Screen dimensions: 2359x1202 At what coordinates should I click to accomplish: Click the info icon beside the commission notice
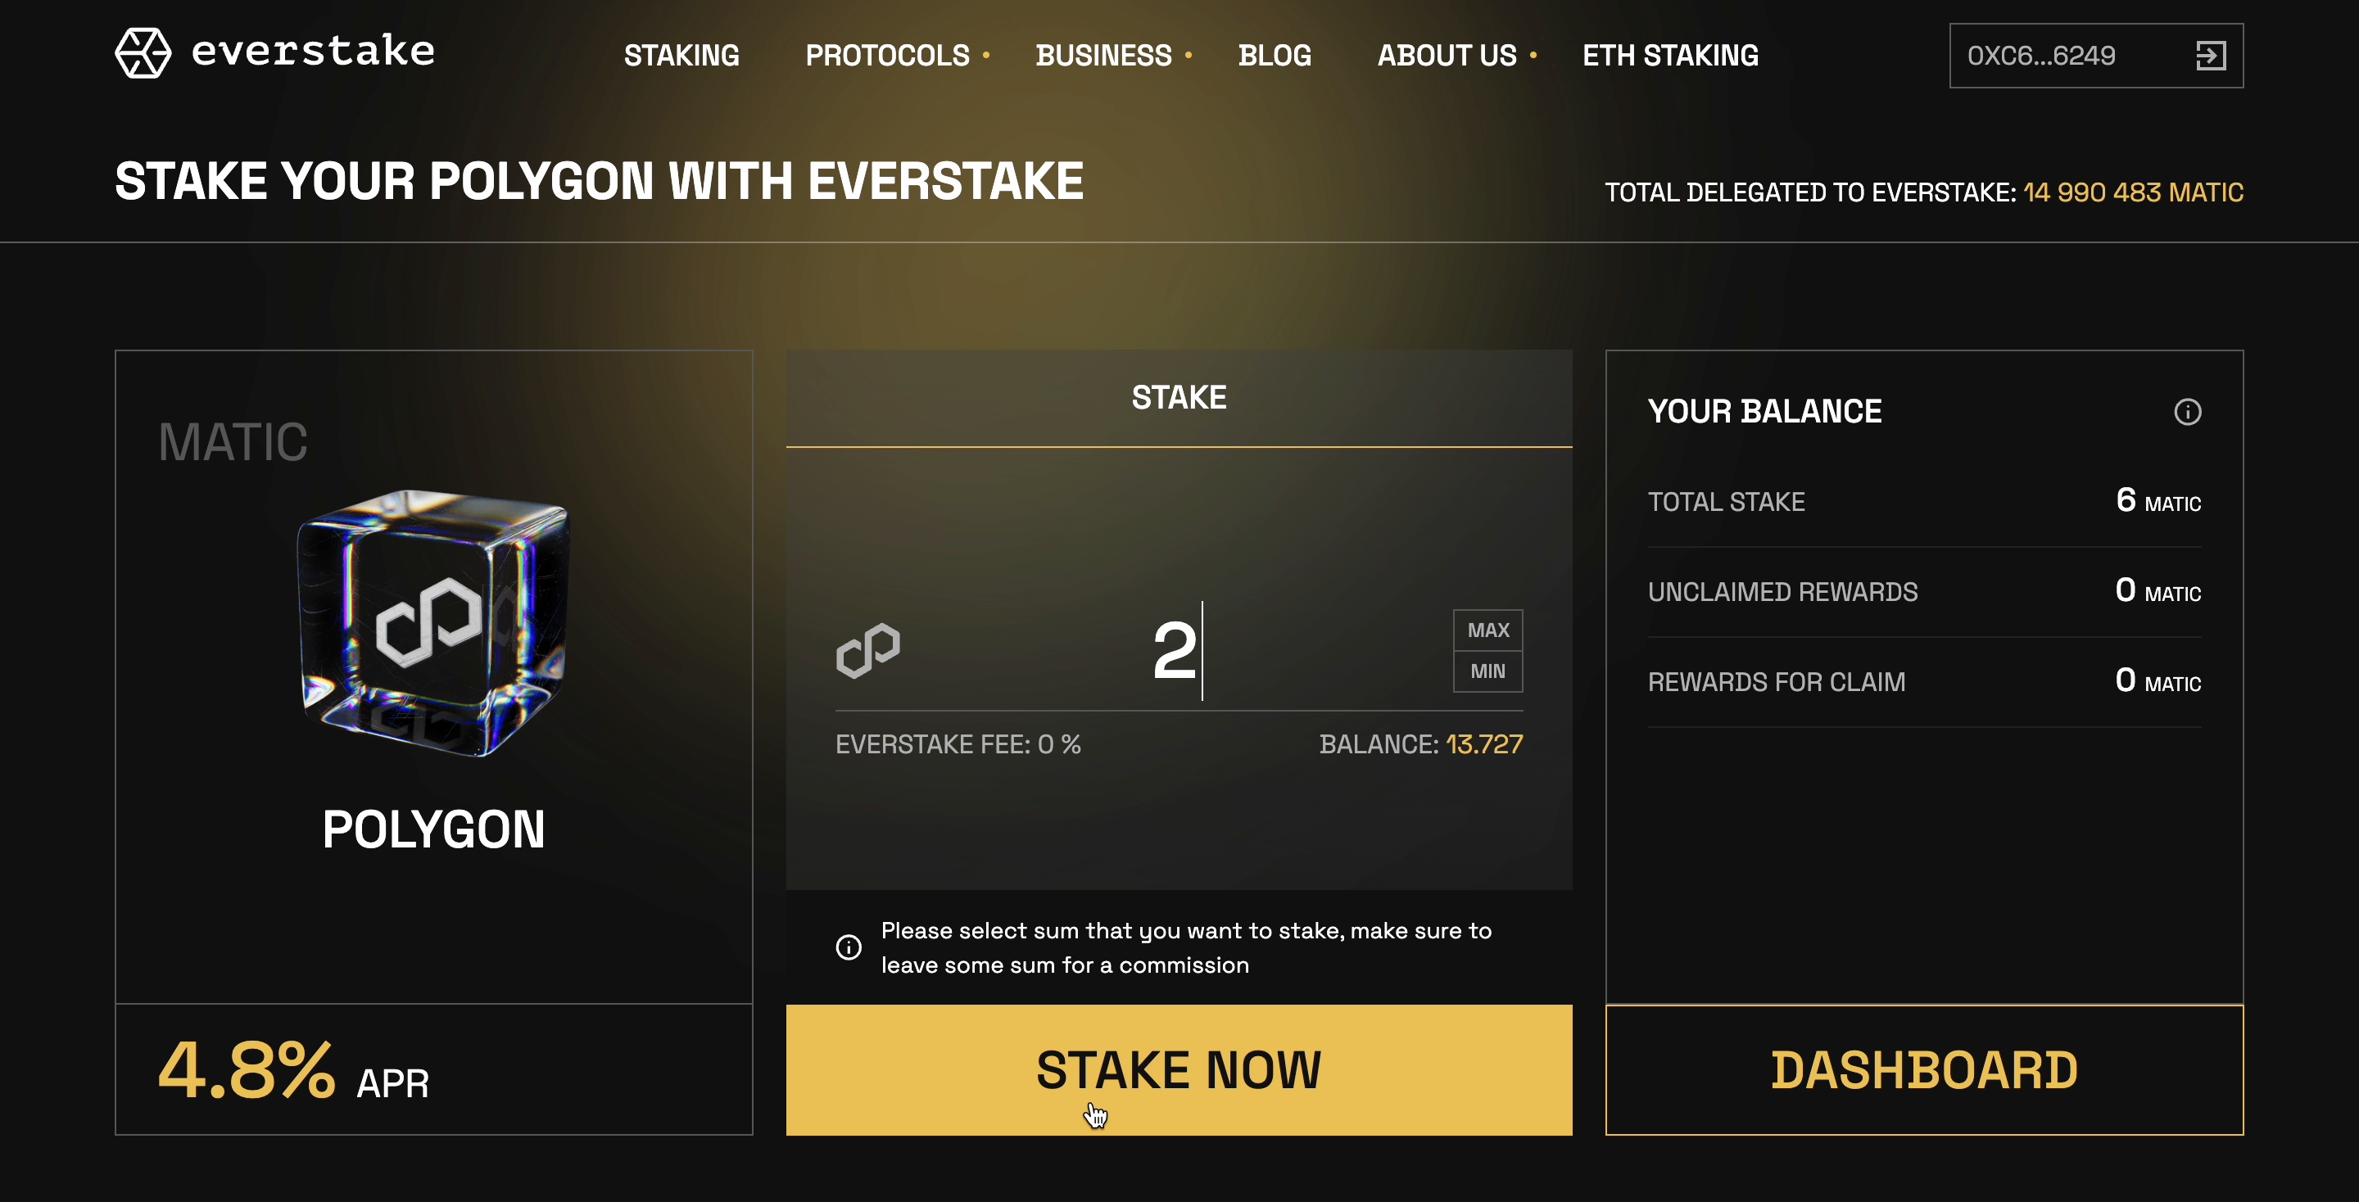click(x=848, y=946)
